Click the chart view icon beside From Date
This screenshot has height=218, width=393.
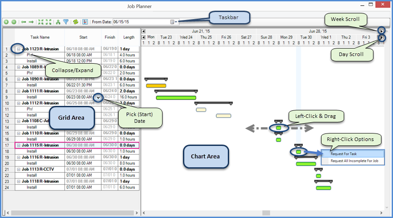pos(85,22)
